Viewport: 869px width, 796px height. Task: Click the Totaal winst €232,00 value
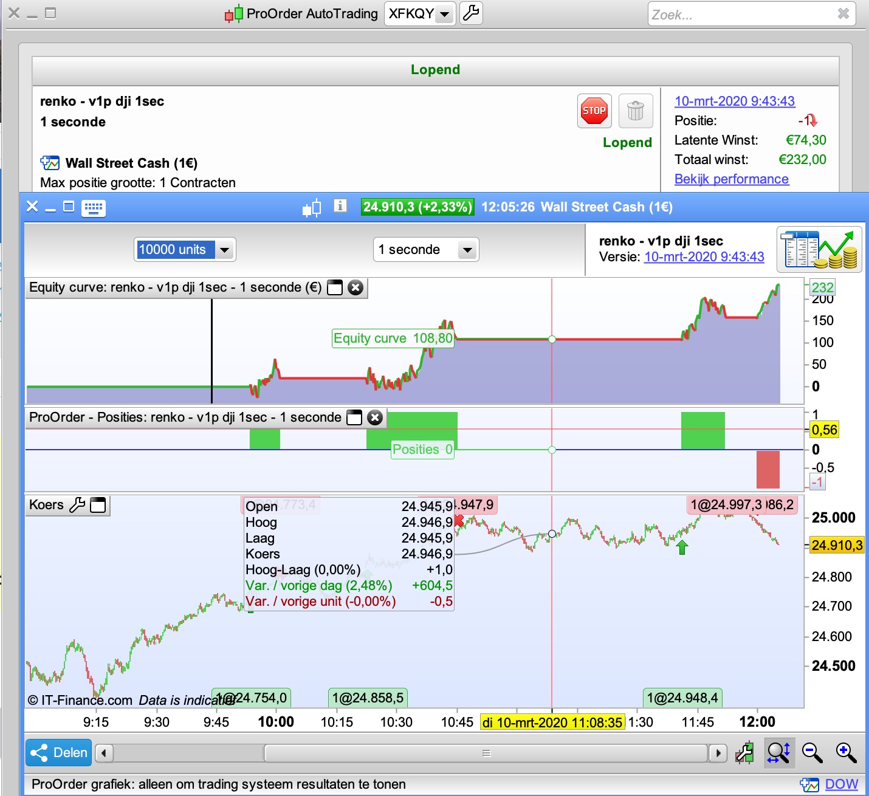[x=803, y=160]
